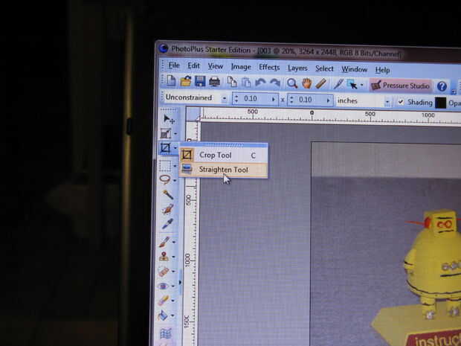Click the Pressure Studio button

[x=401, y=86]
